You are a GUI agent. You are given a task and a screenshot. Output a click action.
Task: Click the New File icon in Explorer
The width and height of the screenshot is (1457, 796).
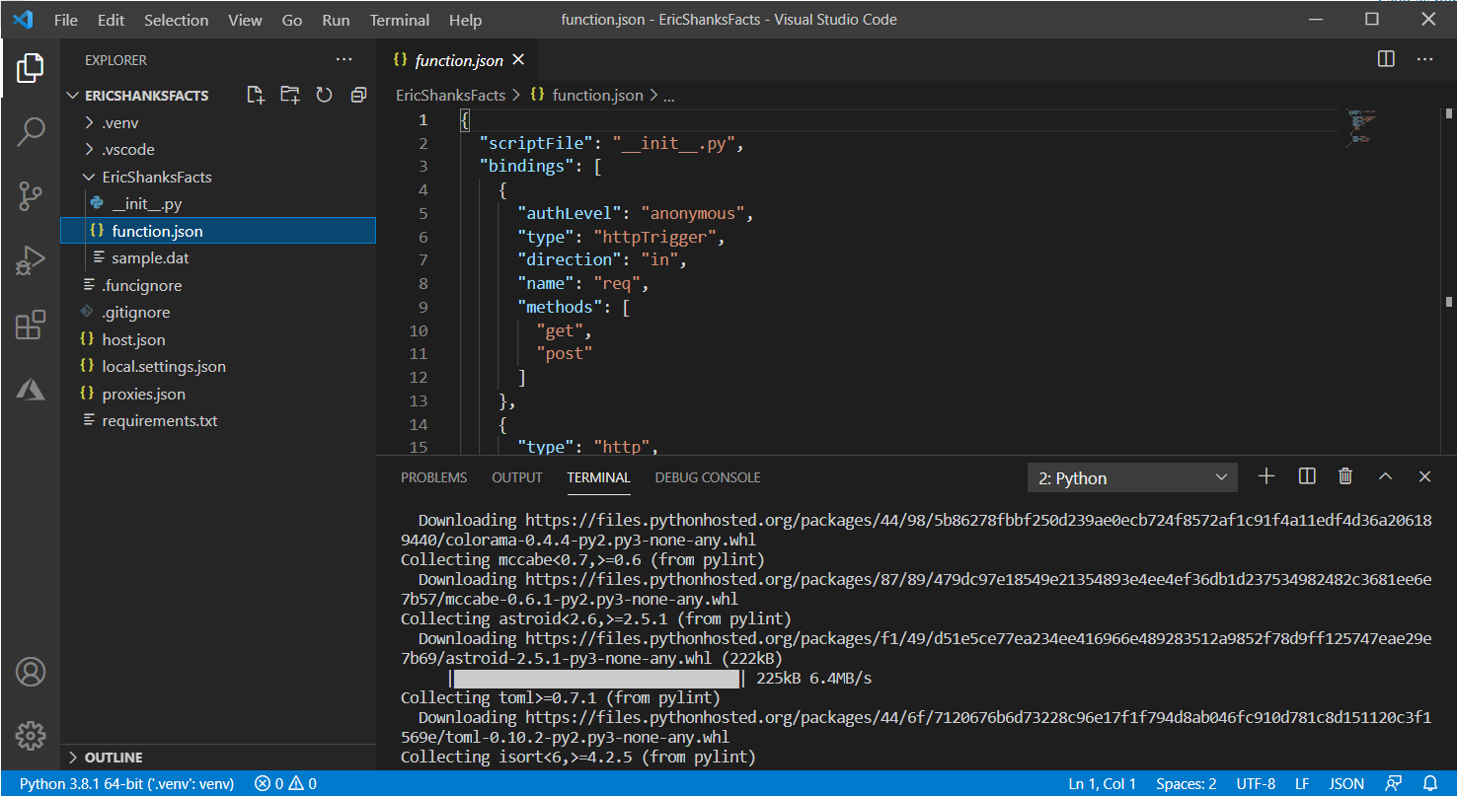(x=256, y=95)
